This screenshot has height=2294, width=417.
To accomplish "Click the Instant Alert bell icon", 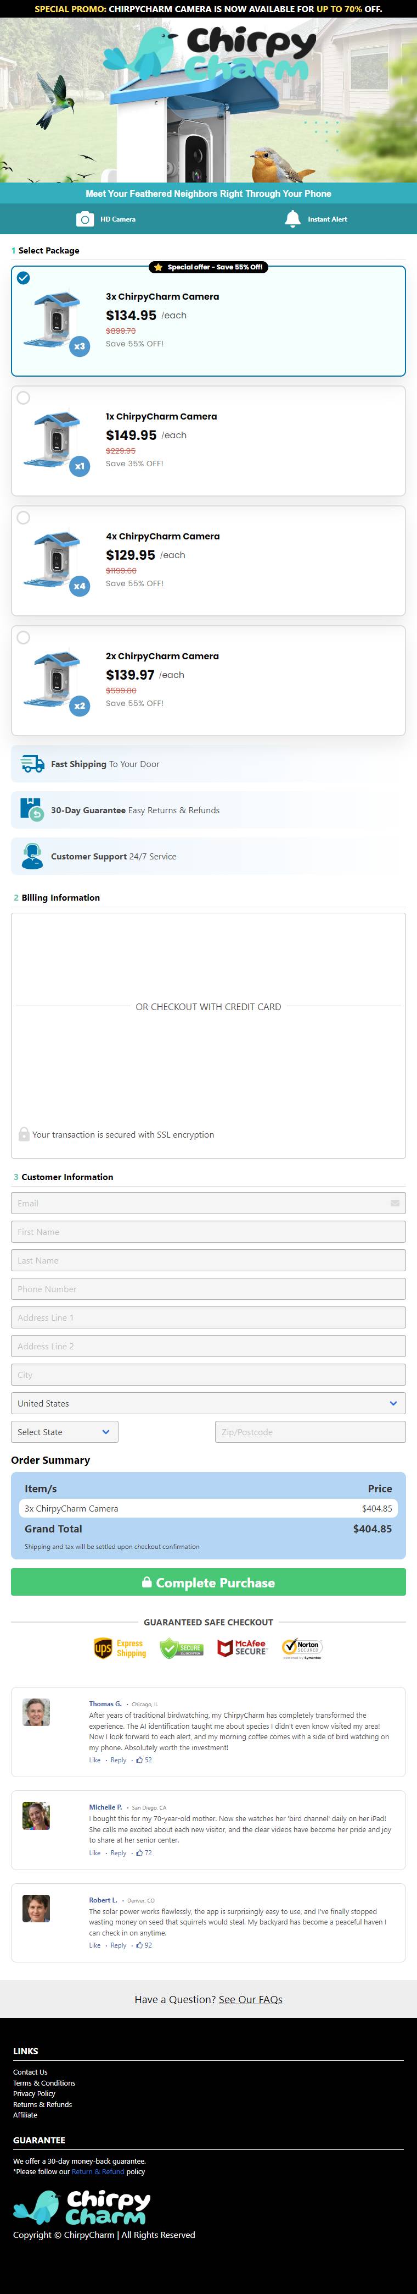I will [292, 219].
